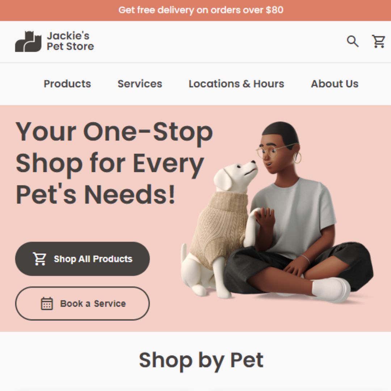Click the Shop by Pet heading
This screenshot has width=391, height=391.
pyautogui.click(x=201, y=361)
